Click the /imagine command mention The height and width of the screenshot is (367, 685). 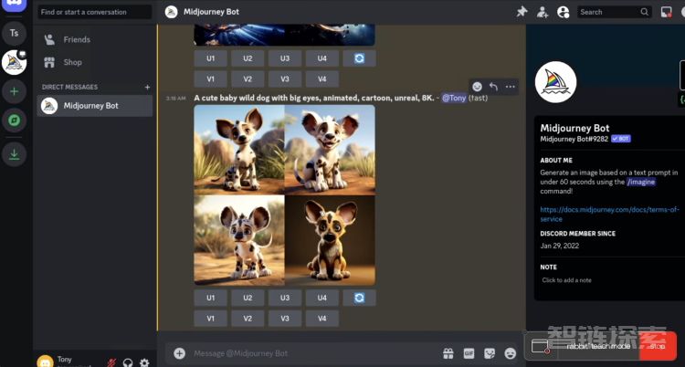pos(641,182)
